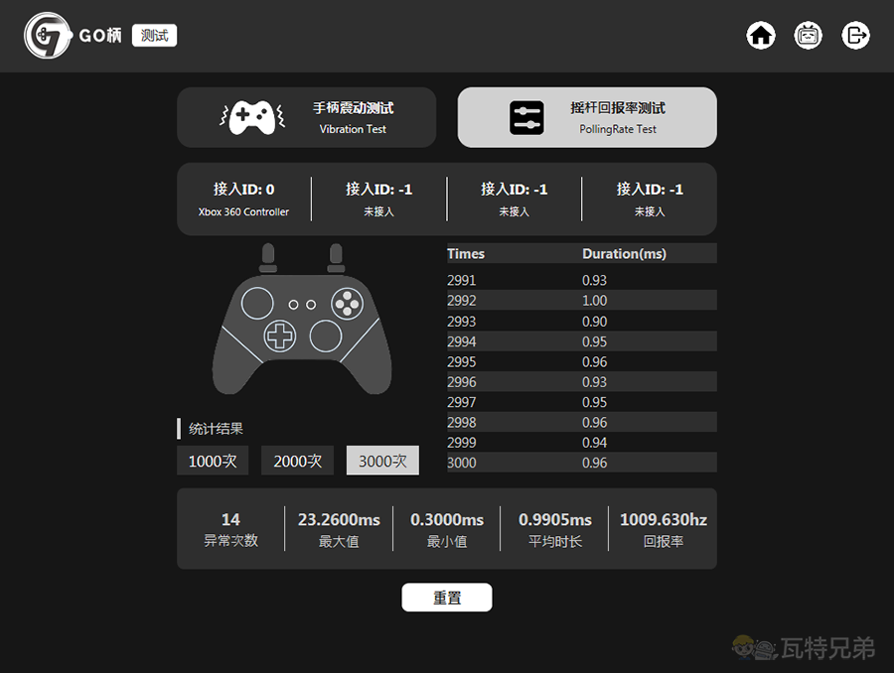Click row 2996 in the times list
894x673 pixels.
pos(581,382)
